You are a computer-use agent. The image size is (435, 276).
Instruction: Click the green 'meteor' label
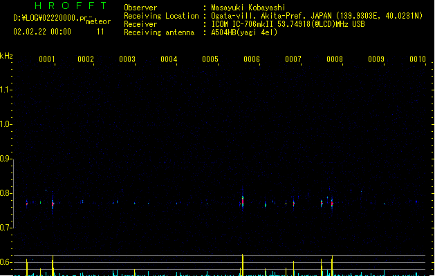pos(98,21)
